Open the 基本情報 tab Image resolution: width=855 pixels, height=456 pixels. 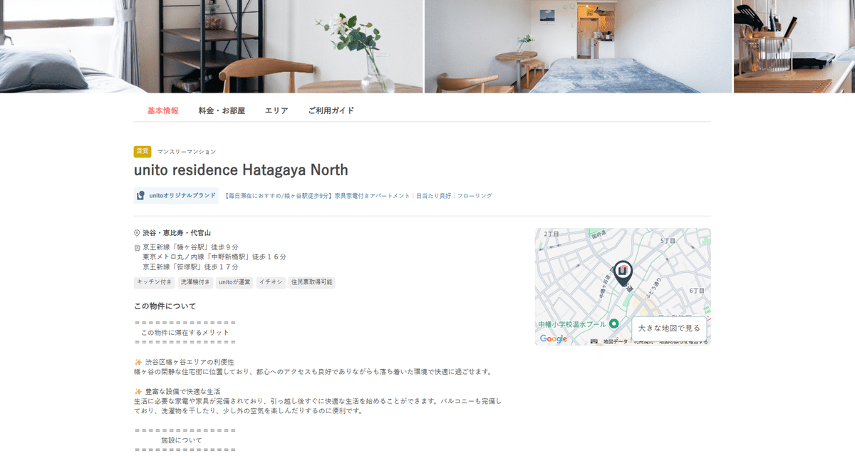(x=163, y=110)
